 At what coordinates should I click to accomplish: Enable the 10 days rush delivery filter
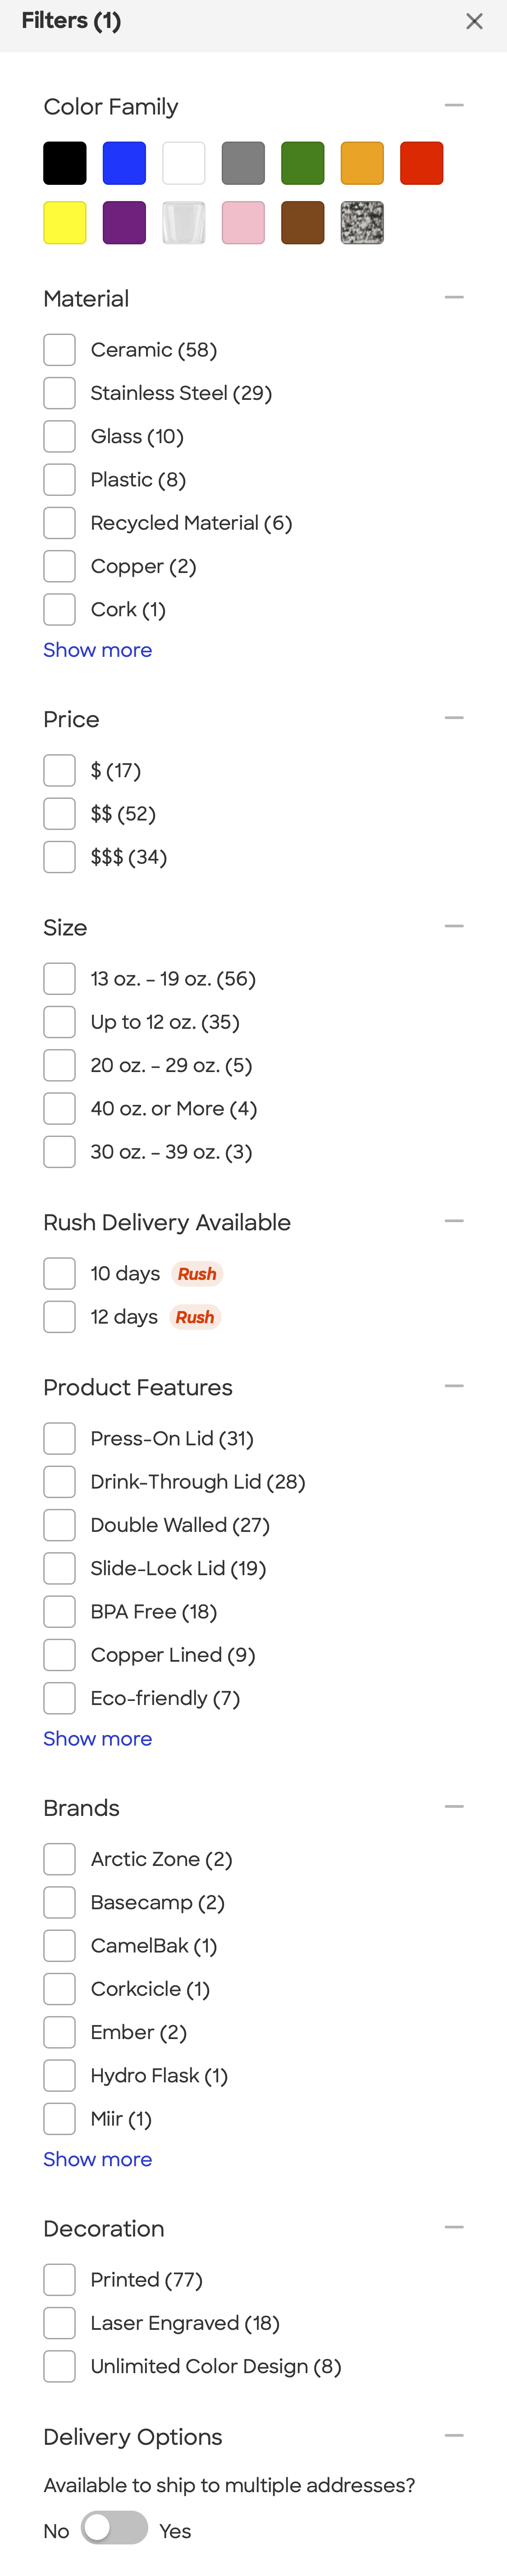(59, 1273)
